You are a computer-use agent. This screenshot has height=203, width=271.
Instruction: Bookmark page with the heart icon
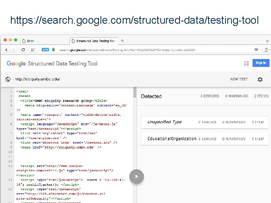pos(256,50)
